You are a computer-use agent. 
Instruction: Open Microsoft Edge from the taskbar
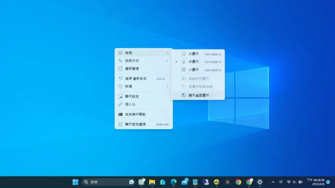(174, 182)
